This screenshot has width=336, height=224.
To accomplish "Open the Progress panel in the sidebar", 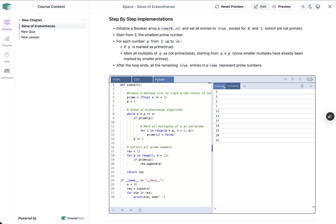I will 7,41.
